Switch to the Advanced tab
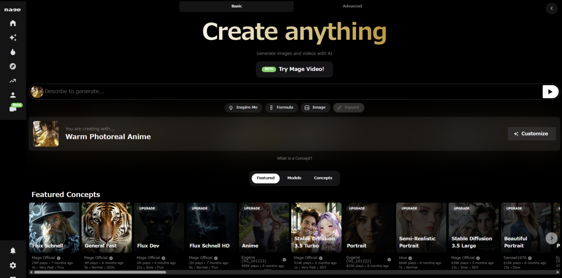The height and width of the screenshot is (278, 562). [352, 6]
